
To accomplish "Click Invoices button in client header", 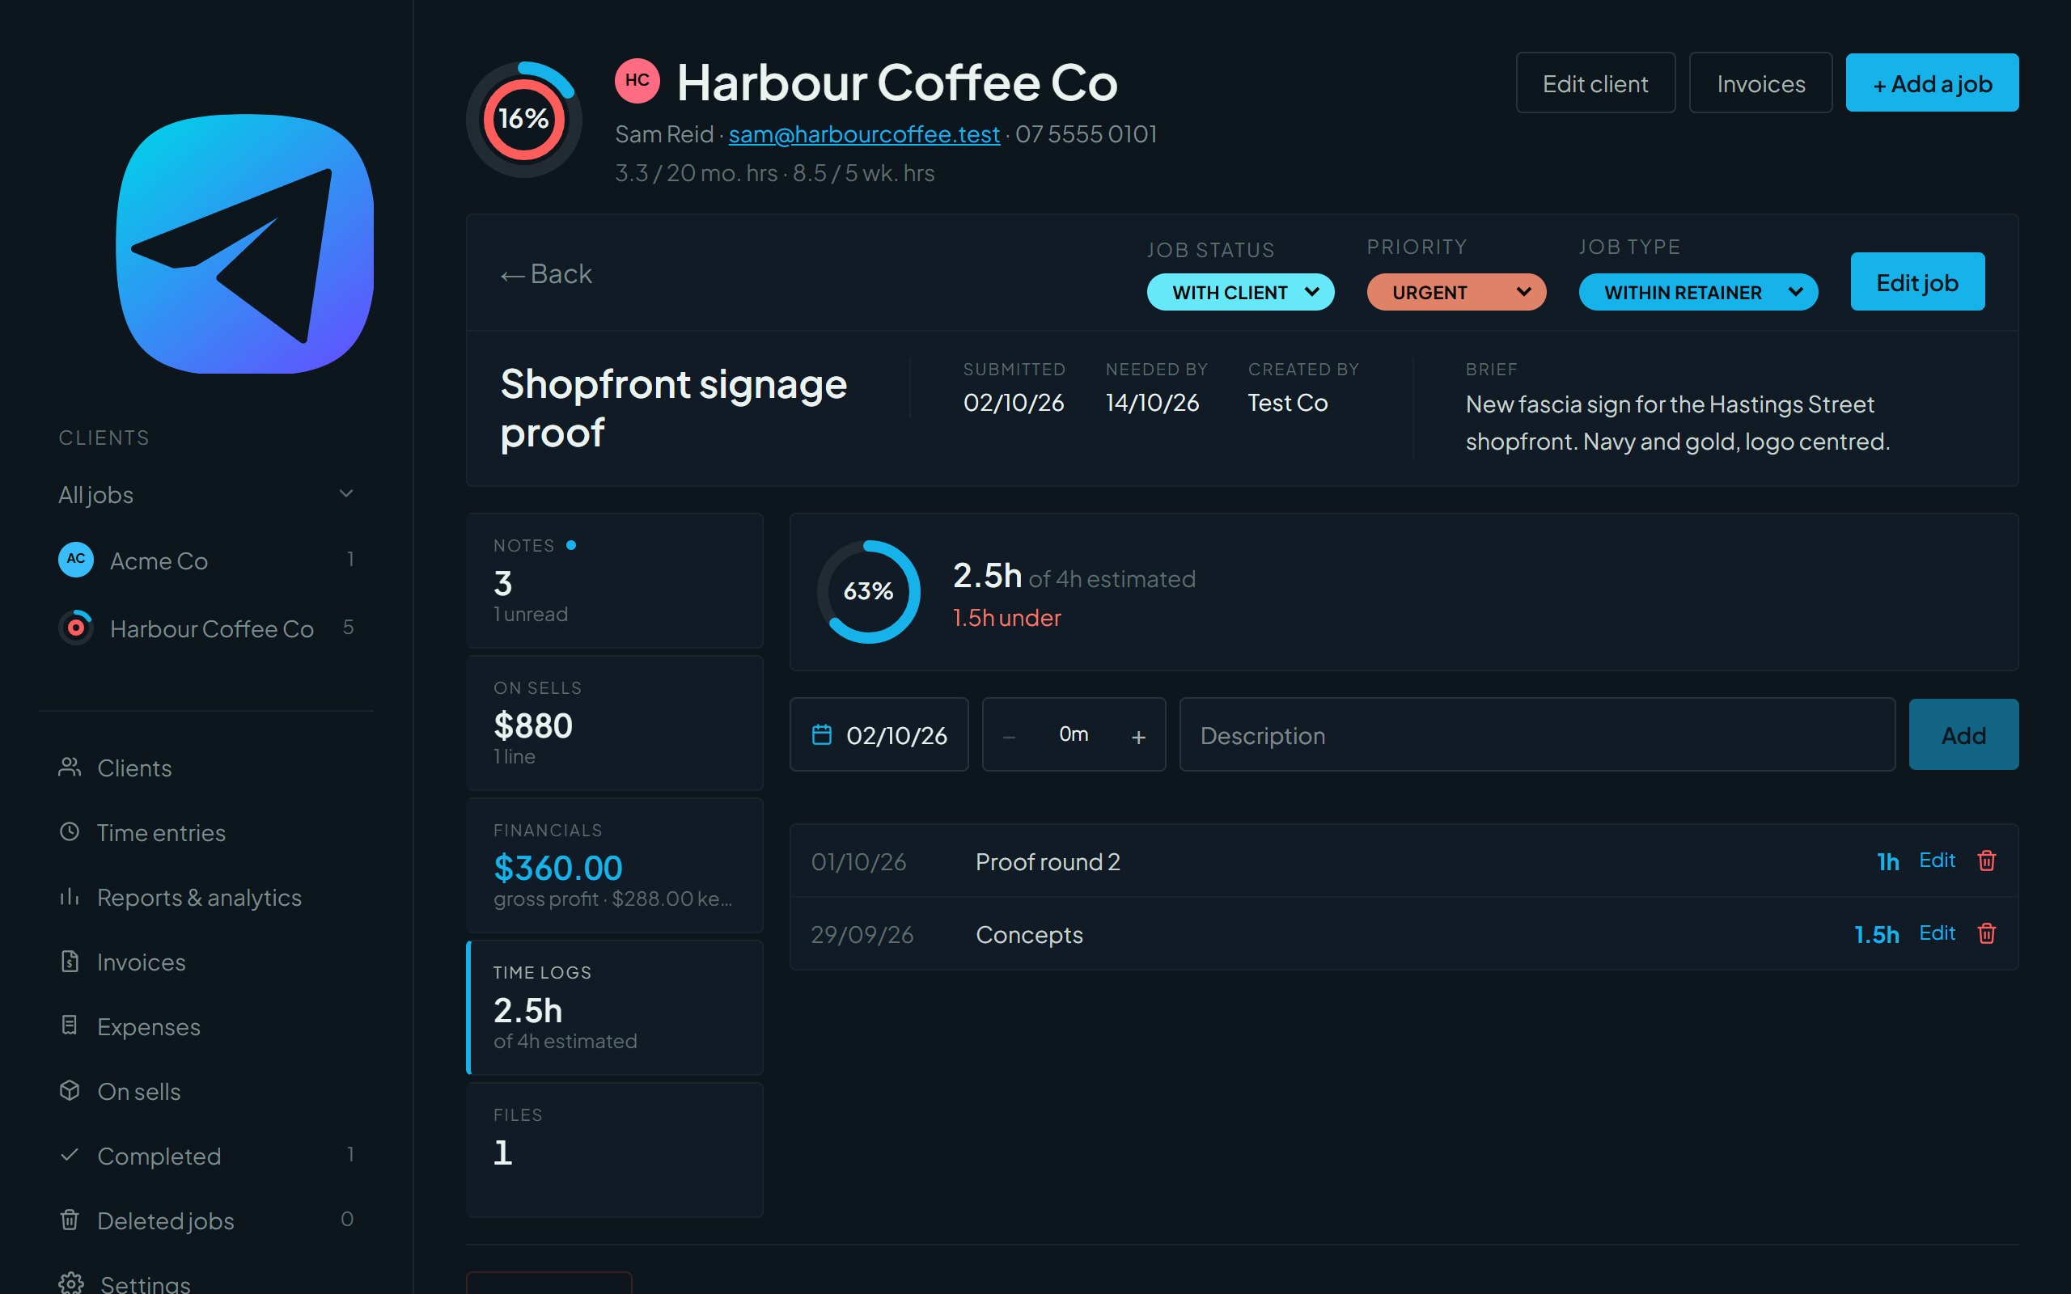I will [x=1760, y=83].
